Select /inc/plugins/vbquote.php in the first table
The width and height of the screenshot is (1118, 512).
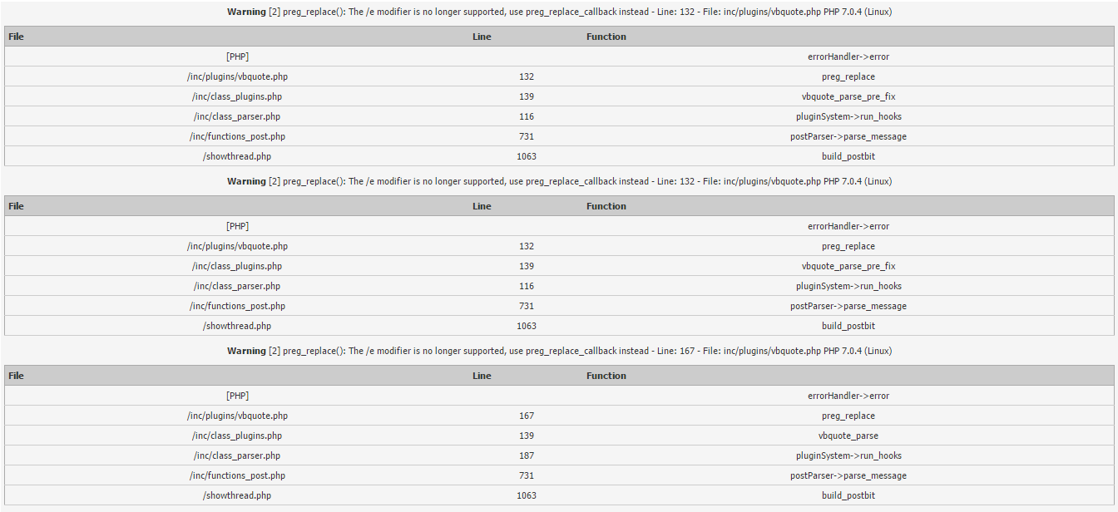pos(237,76)
